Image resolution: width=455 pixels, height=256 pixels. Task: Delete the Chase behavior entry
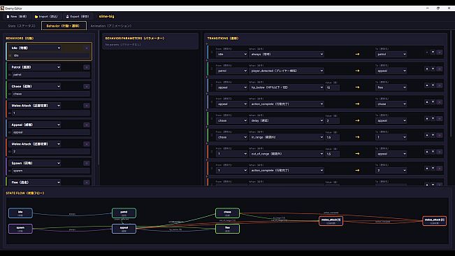pos(87,86)
